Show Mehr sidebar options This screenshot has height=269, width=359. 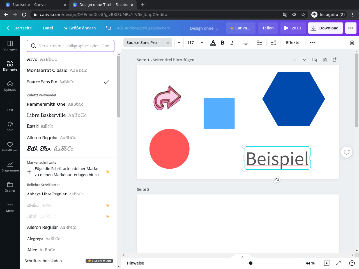point(10,207)
